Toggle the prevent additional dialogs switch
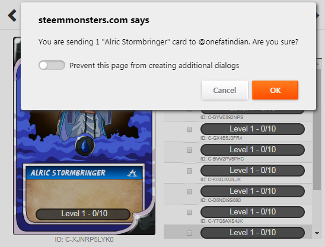325x247 pixels. (x=52, y=65)
